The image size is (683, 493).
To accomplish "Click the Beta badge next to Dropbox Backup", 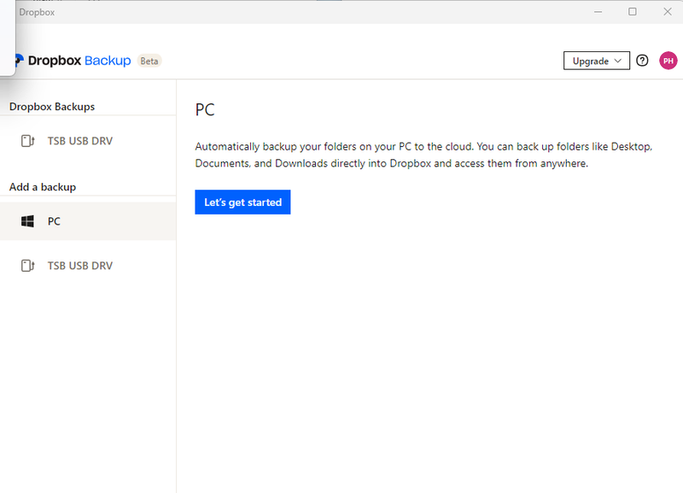I will [149, 61].
